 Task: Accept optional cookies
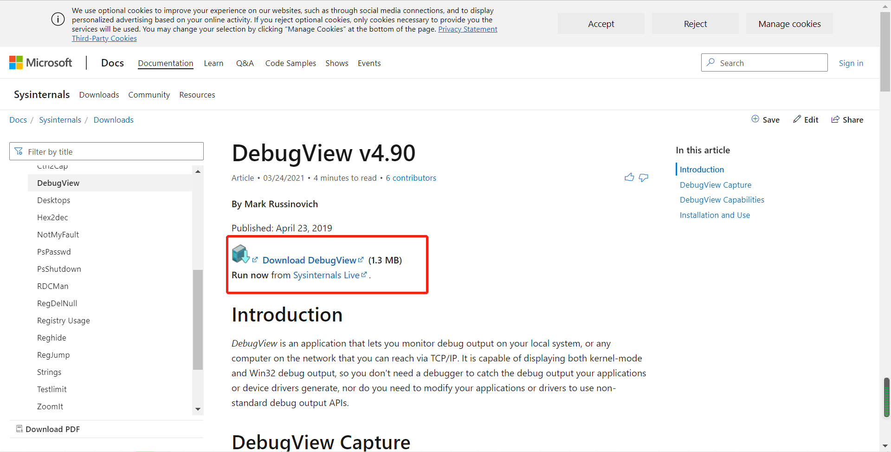coord(600,24)
